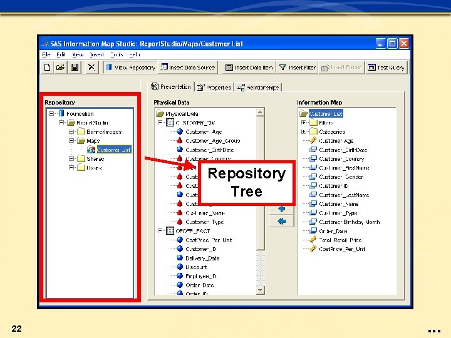
Task: Switch to the Properties tab
Action: [x=214, y=87]
